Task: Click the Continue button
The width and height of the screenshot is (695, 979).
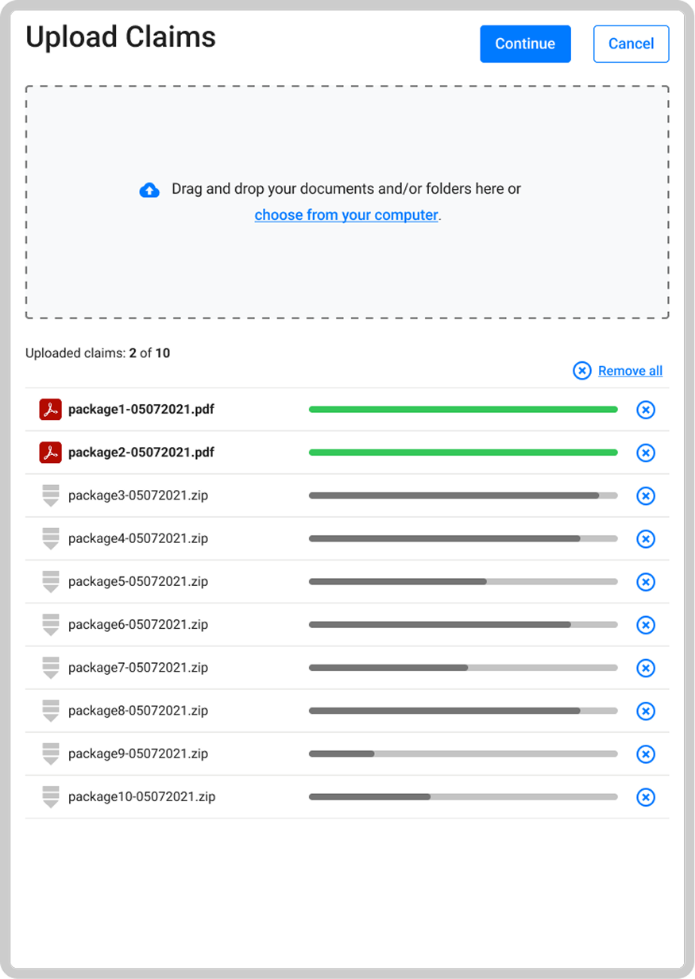Action: [x=525, y=44]
